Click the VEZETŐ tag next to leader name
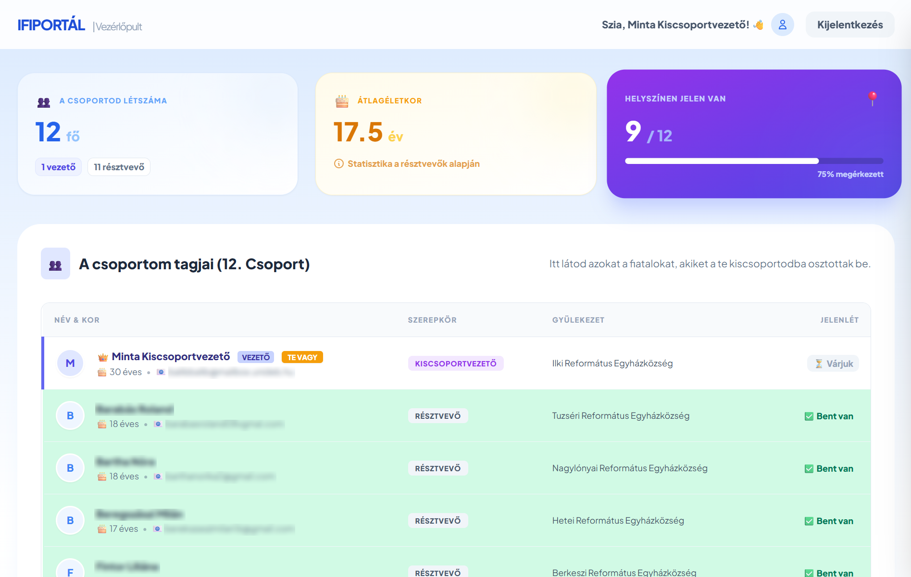 pos(256,357)
